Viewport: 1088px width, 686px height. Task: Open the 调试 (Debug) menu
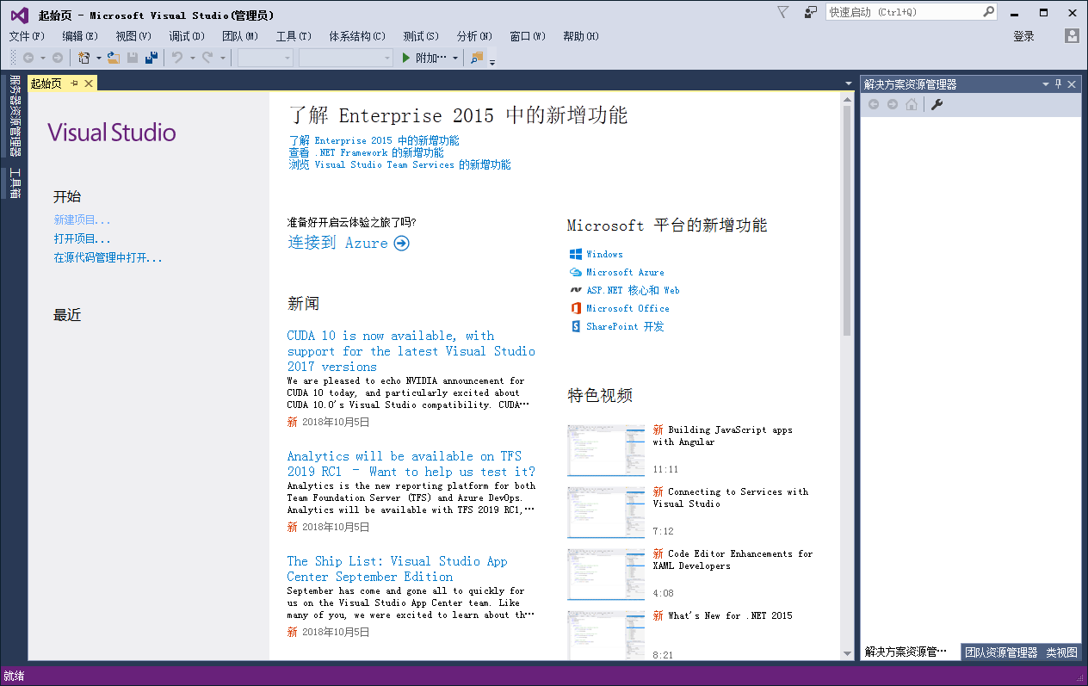point(186,36)
